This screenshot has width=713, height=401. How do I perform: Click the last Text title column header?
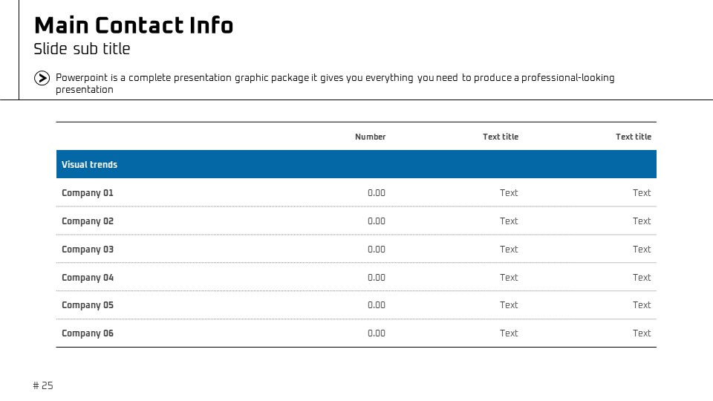coord(634,137)
